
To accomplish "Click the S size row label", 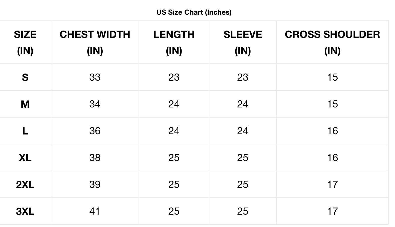I will (25, 77).
